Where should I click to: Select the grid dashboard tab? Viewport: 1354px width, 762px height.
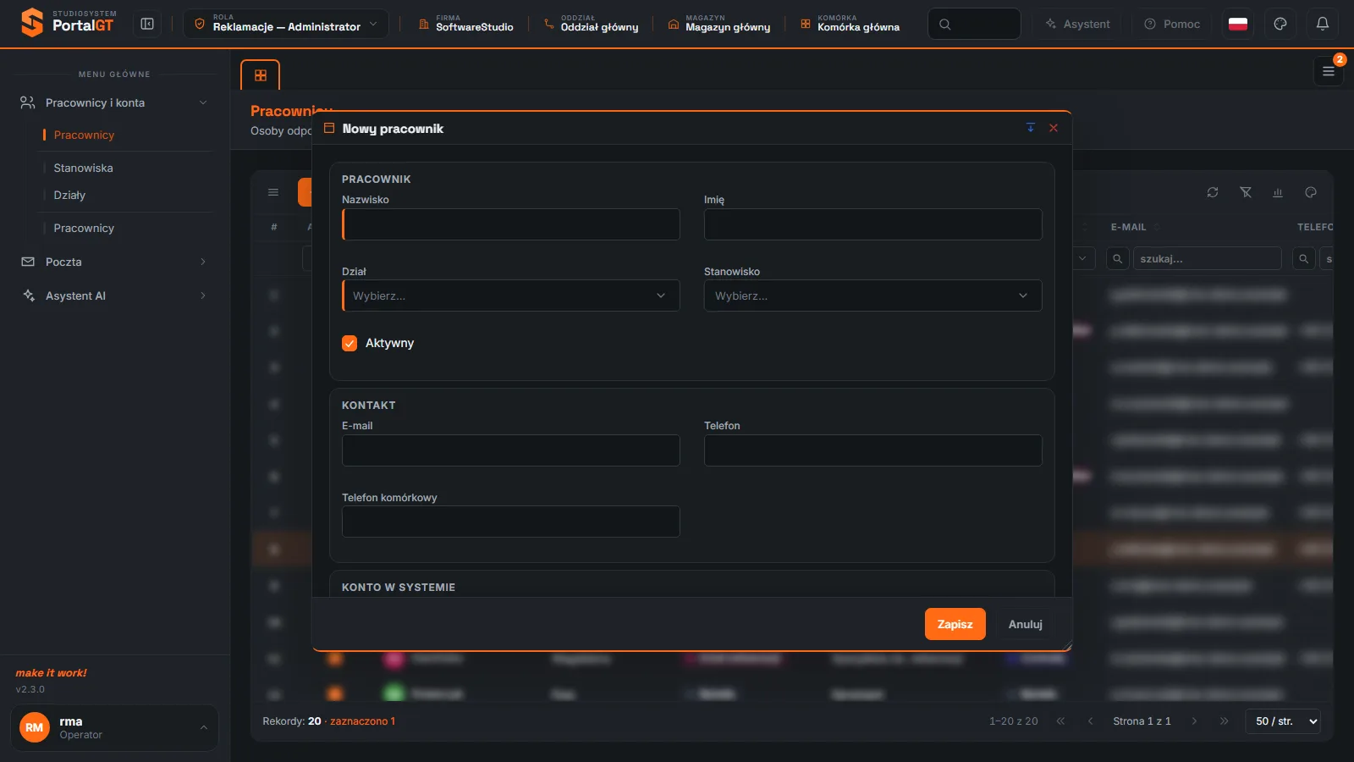(x=261, y=75)
